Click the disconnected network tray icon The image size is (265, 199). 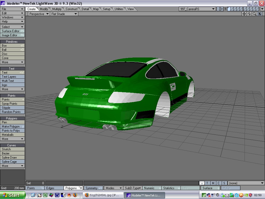tap(209, 195)
